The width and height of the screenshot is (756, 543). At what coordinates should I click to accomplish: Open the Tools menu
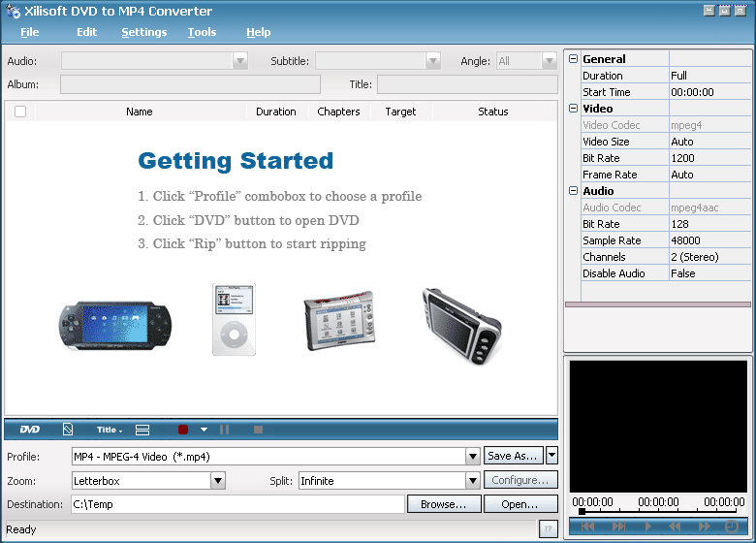(x=202, y=32)
